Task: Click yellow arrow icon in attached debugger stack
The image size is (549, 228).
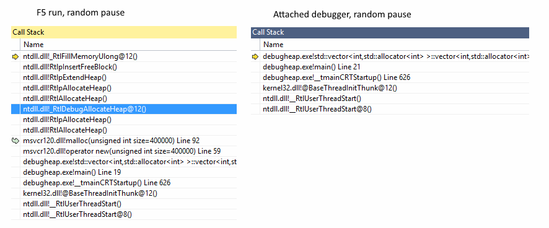Action: [x=255, y=56]
